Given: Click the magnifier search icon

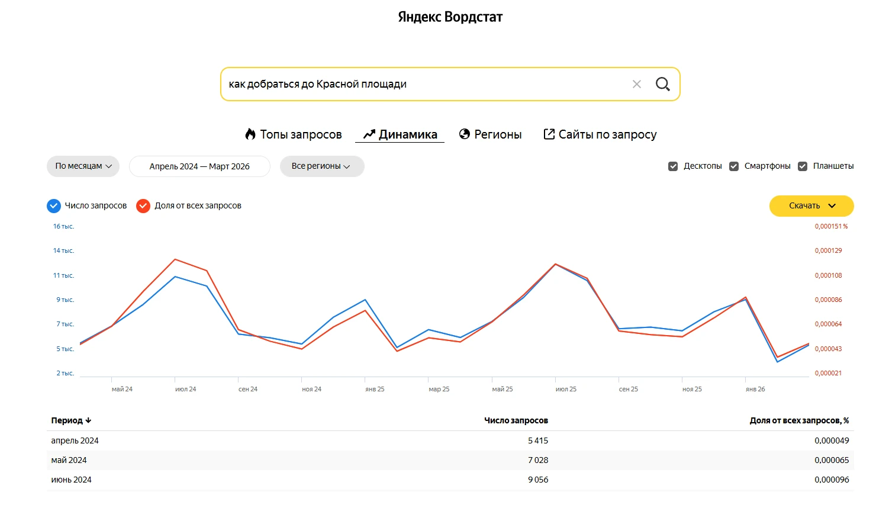Looking at the screenshot, I should [x=662, y=84].
